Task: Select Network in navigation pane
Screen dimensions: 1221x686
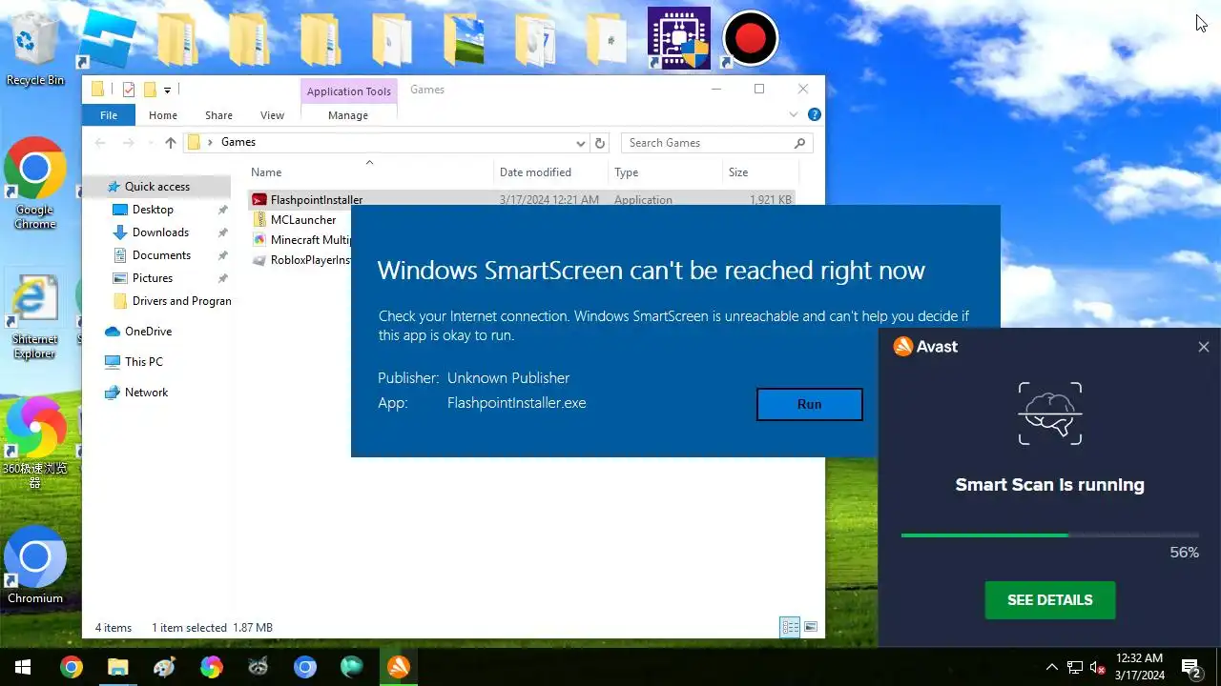Action: coord(146,393)
